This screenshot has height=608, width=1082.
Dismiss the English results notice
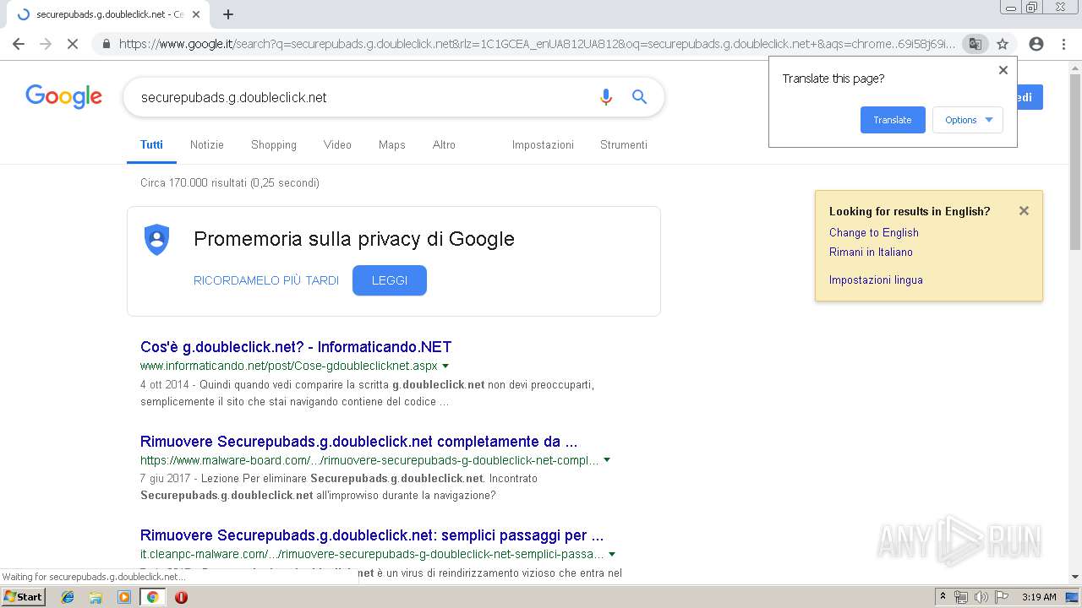(x=1024, y=211)
